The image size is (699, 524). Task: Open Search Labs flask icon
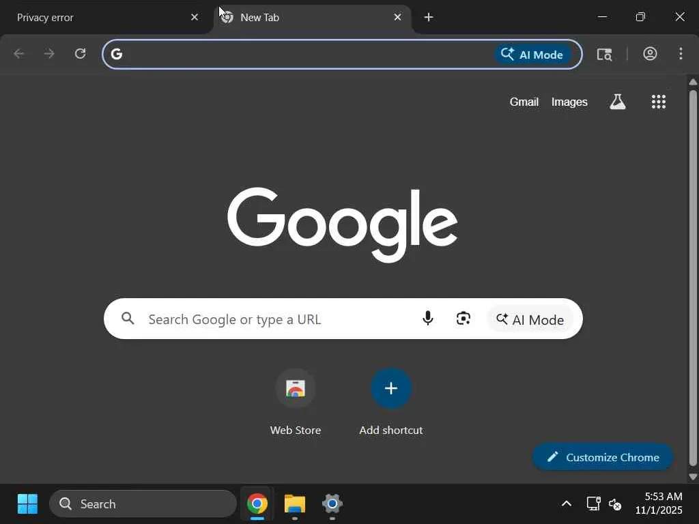617,102
